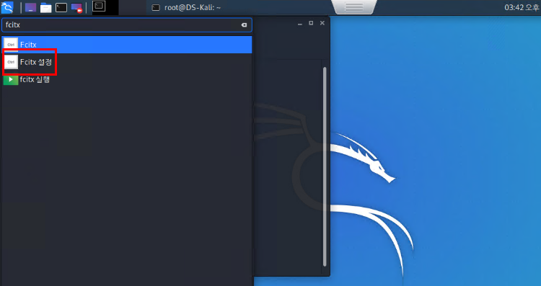Click the terminal window vertical scrollbar
The height and width of the screenshot is (286, 541).
click(x=325, y=167)
